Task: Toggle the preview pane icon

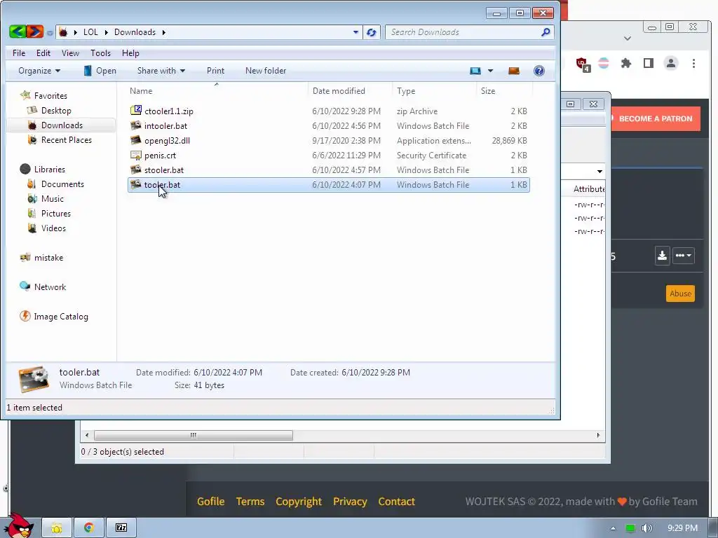Action: click(514, 71)
